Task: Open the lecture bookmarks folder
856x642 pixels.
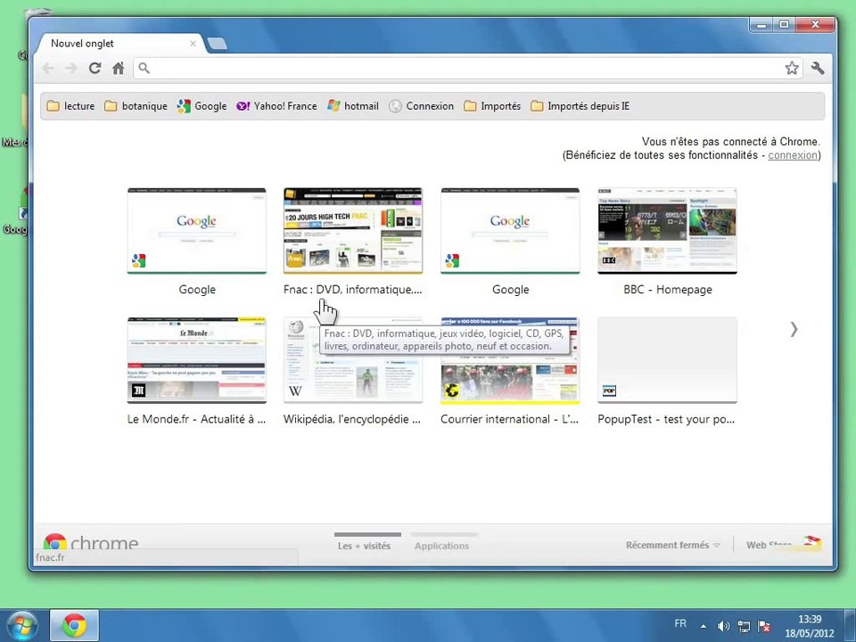Action: pos(70,106)
